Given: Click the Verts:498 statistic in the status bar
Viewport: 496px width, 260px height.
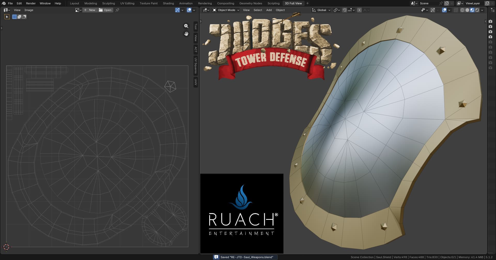Looking at the screenshot, I should tap(400, 257).
